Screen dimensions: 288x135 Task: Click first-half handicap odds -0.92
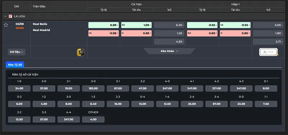(x=202, y=25)
